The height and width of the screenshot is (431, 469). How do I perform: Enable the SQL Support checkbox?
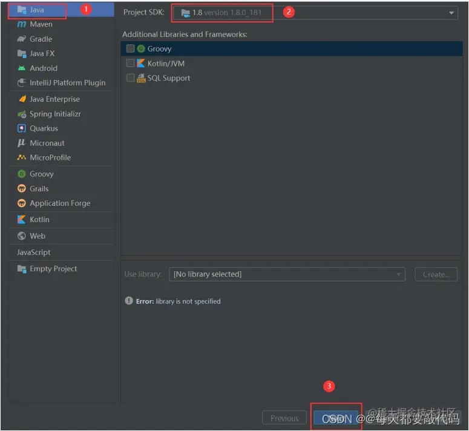pyautogui.click(x=130, y=77)
